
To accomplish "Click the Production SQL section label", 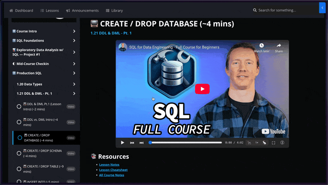I will [29, 73].
